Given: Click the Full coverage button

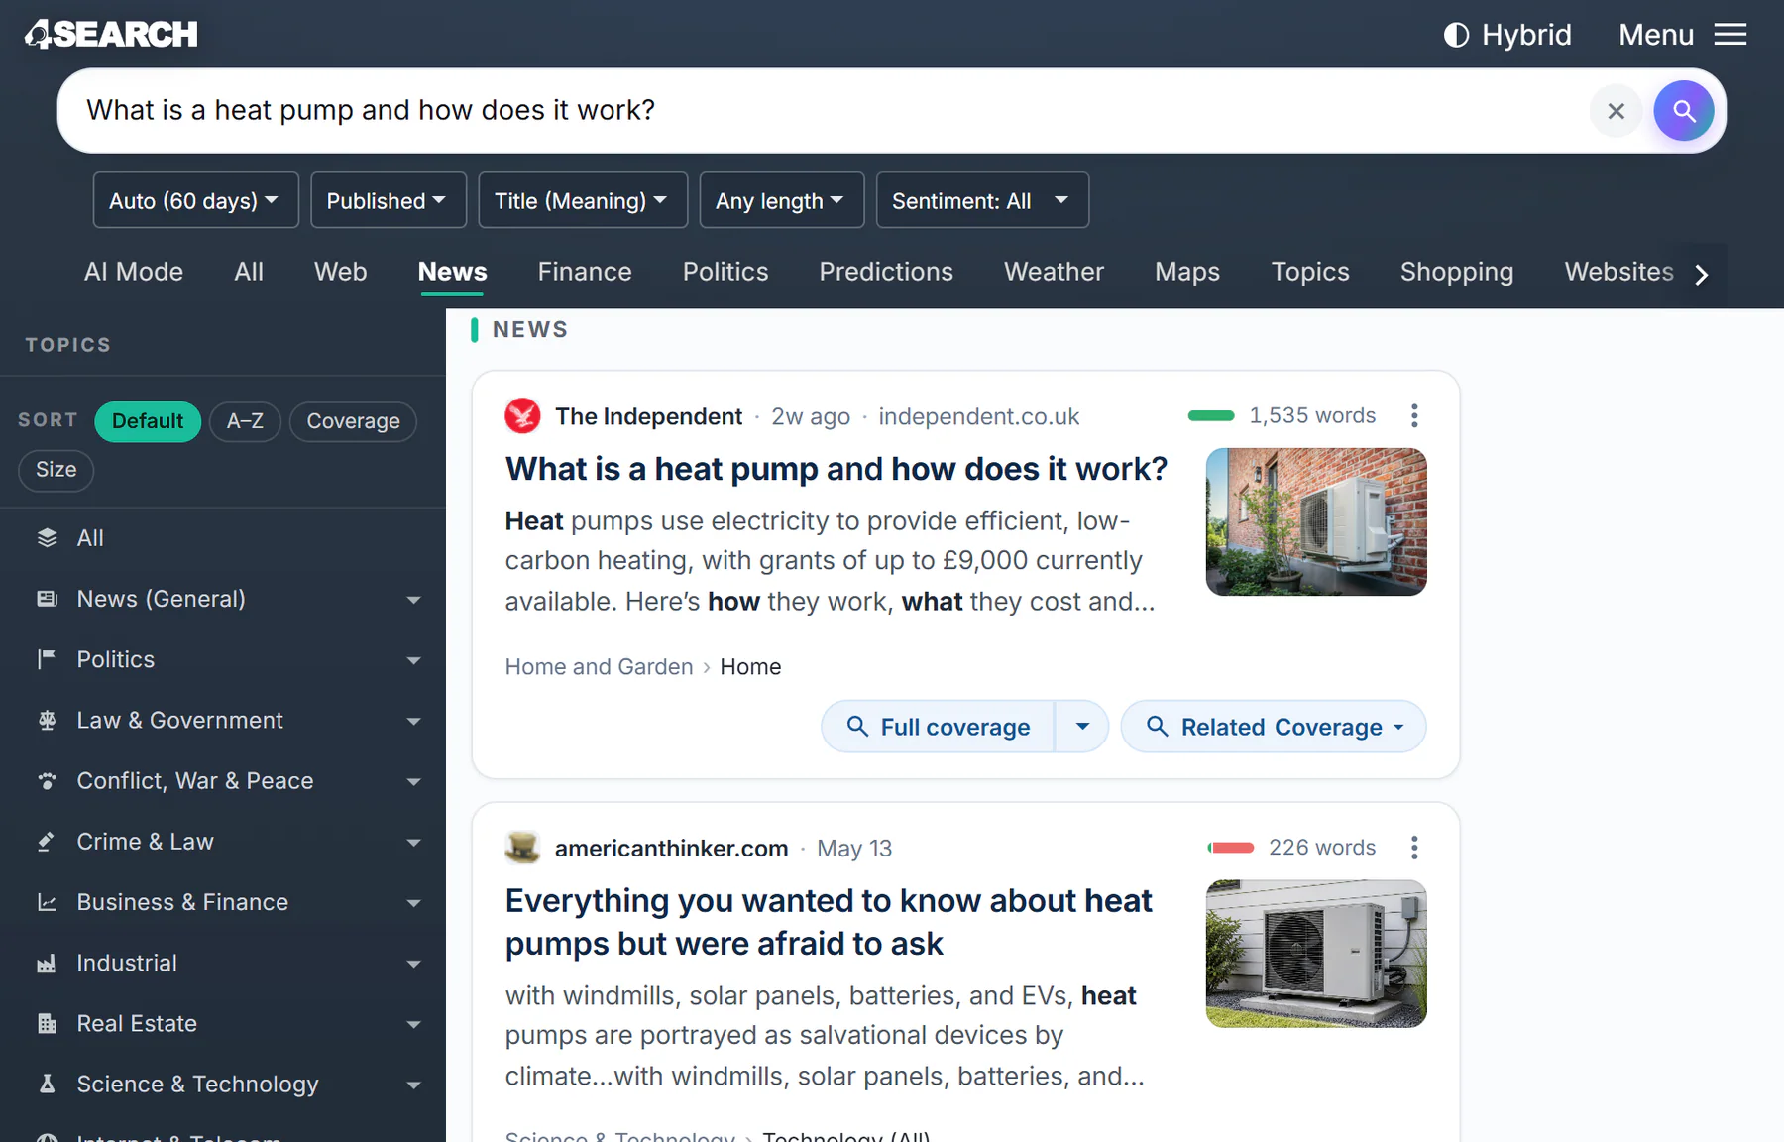Looking at the screenshot, I should pyautogui.click(x=939, y=727).
